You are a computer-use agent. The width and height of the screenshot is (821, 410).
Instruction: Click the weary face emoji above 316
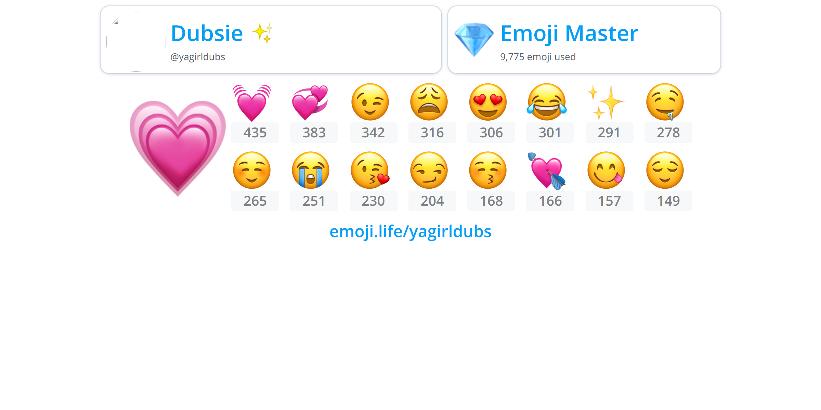(x=429, y=102)
